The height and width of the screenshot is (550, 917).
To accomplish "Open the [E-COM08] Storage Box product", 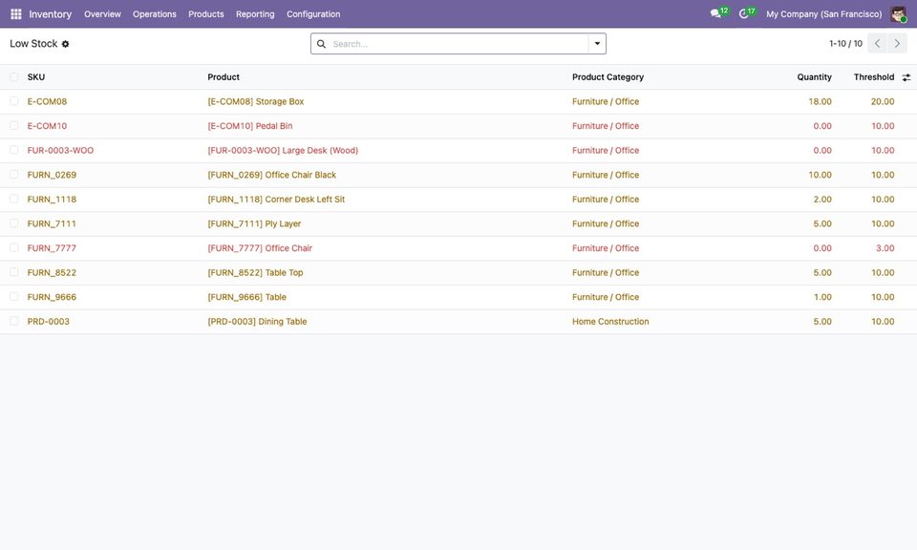I will [256, 101].
